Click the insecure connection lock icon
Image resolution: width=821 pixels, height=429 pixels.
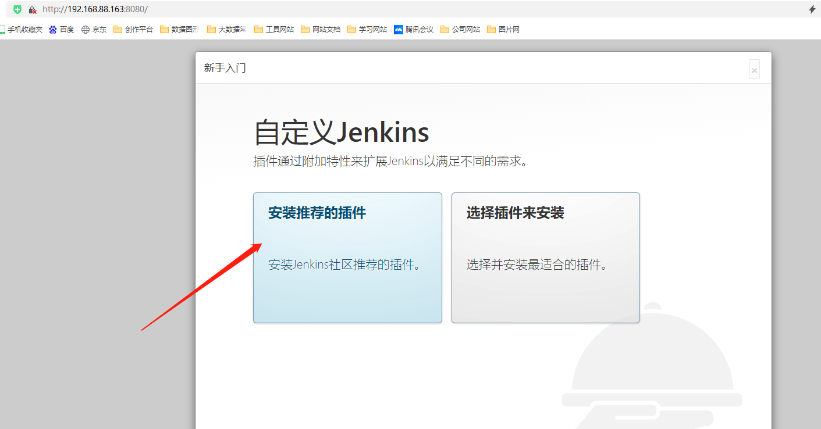coord(33,10)
